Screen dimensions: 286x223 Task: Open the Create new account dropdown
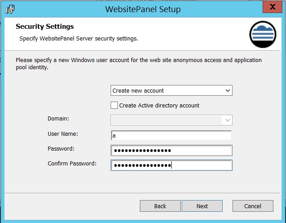pyautogui.click(x=171, y=90)
